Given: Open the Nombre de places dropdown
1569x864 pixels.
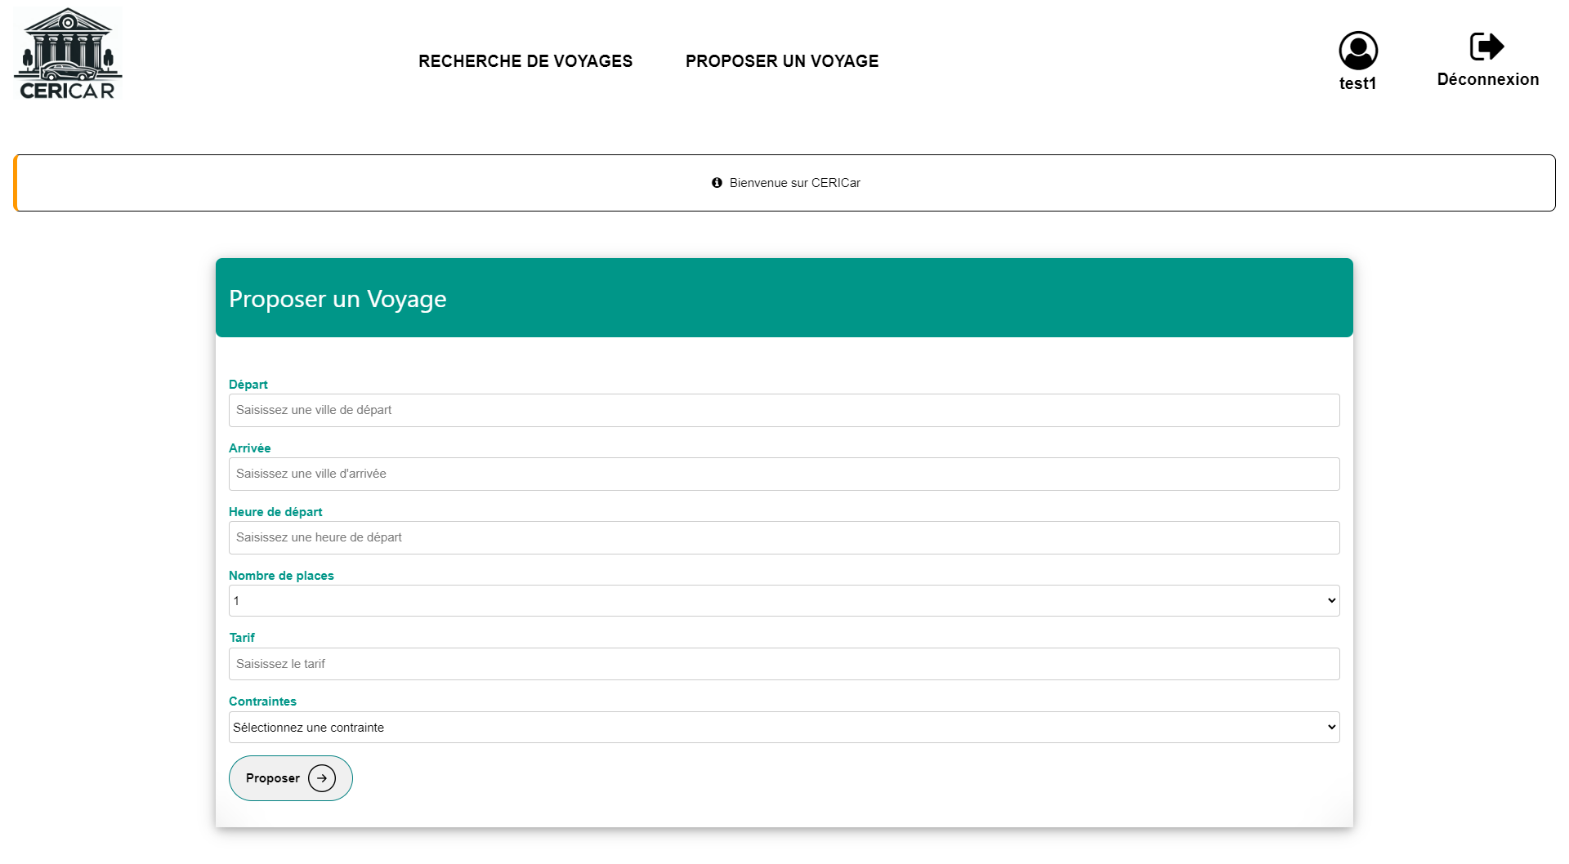Looking at the screenshot, I should click(784, 601).
